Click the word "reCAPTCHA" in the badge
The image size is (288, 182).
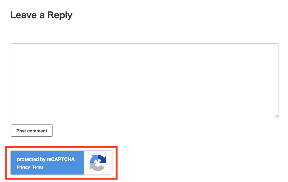click(61, 159)
